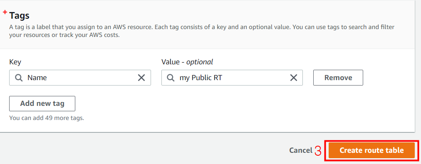Click the tag description paragraph
Viewport: 421px width, 164px height.
tap(202, 31)
